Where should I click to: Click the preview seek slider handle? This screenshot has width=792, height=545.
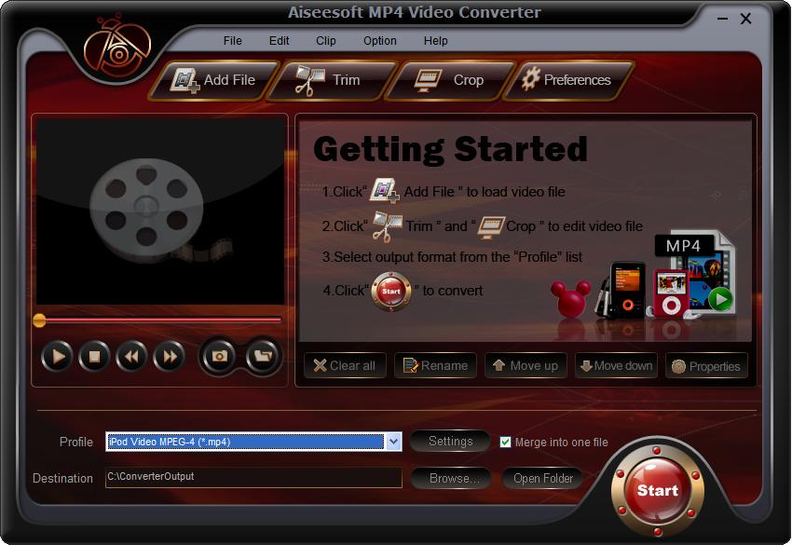39,320
